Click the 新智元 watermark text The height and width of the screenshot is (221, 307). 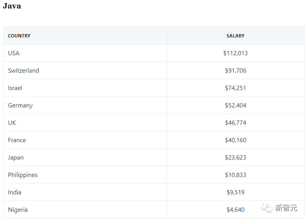pos(286,208)
